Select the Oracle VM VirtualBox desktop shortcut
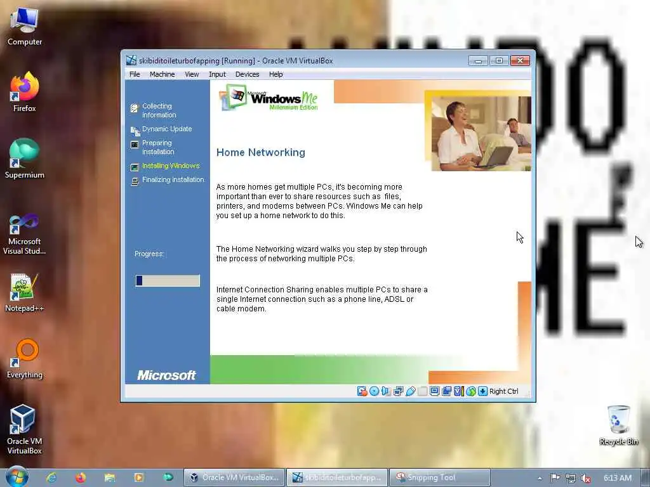650x487 pixels. coord(25,429)
